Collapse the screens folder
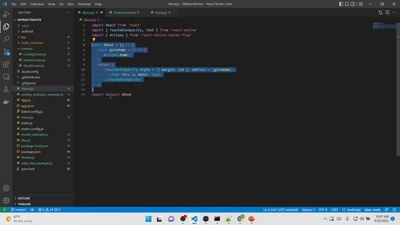This screenshot has height=225, width=400. pyautogui.click(x=27, y=49)
